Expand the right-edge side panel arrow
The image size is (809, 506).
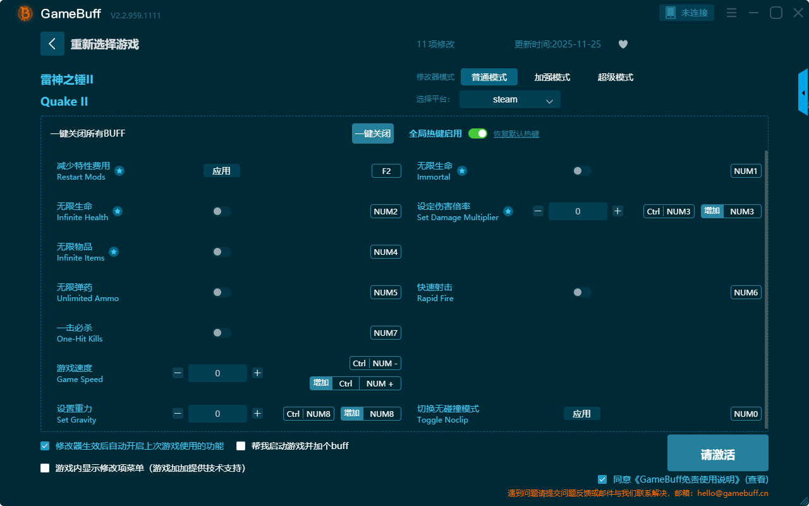803,93
